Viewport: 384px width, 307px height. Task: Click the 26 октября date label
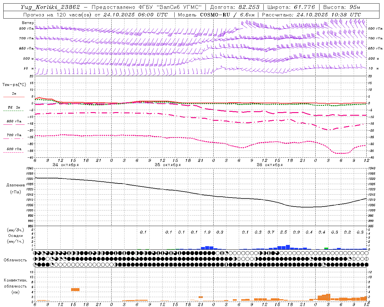click(270, 165)
